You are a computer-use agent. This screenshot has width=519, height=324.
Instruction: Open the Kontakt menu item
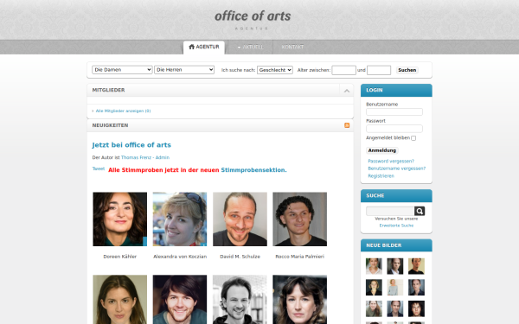(292, 47)
